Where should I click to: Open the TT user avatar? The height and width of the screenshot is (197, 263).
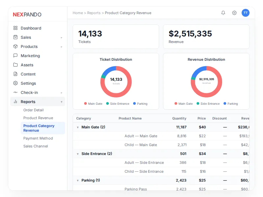tap(246, 13)
